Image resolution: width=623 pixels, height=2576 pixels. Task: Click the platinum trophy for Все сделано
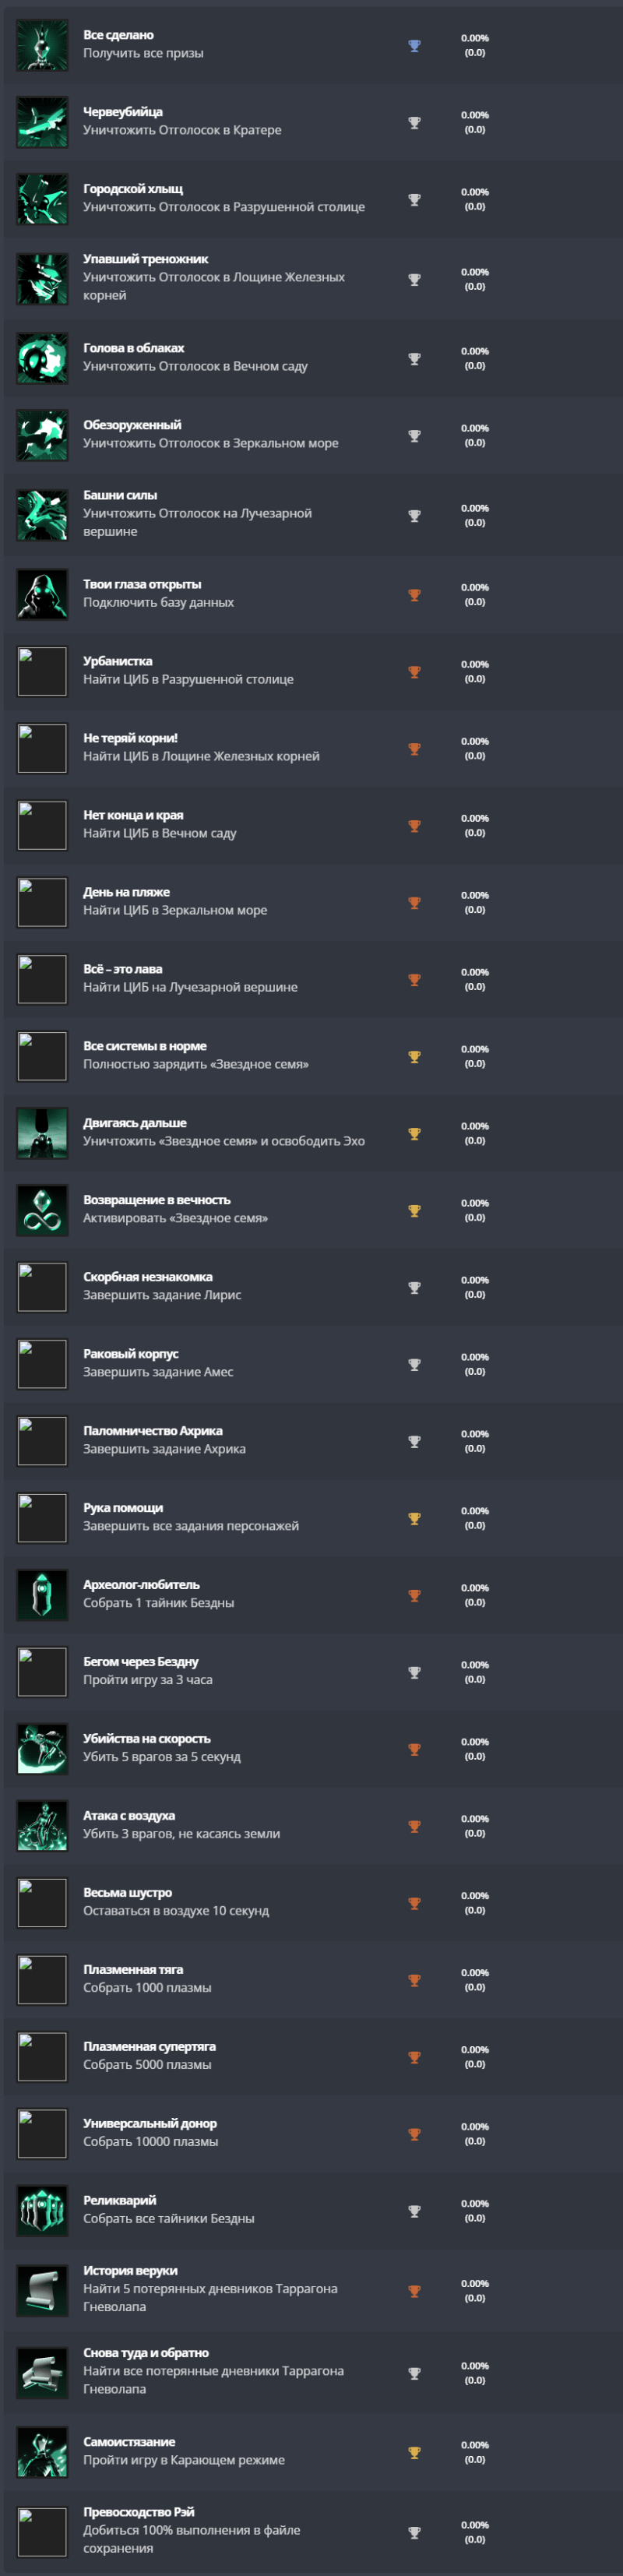414,46
